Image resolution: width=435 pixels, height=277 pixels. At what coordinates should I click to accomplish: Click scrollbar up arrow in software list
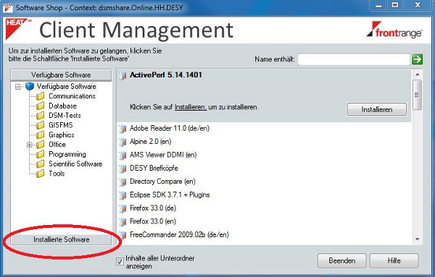[x=418, y=74]
